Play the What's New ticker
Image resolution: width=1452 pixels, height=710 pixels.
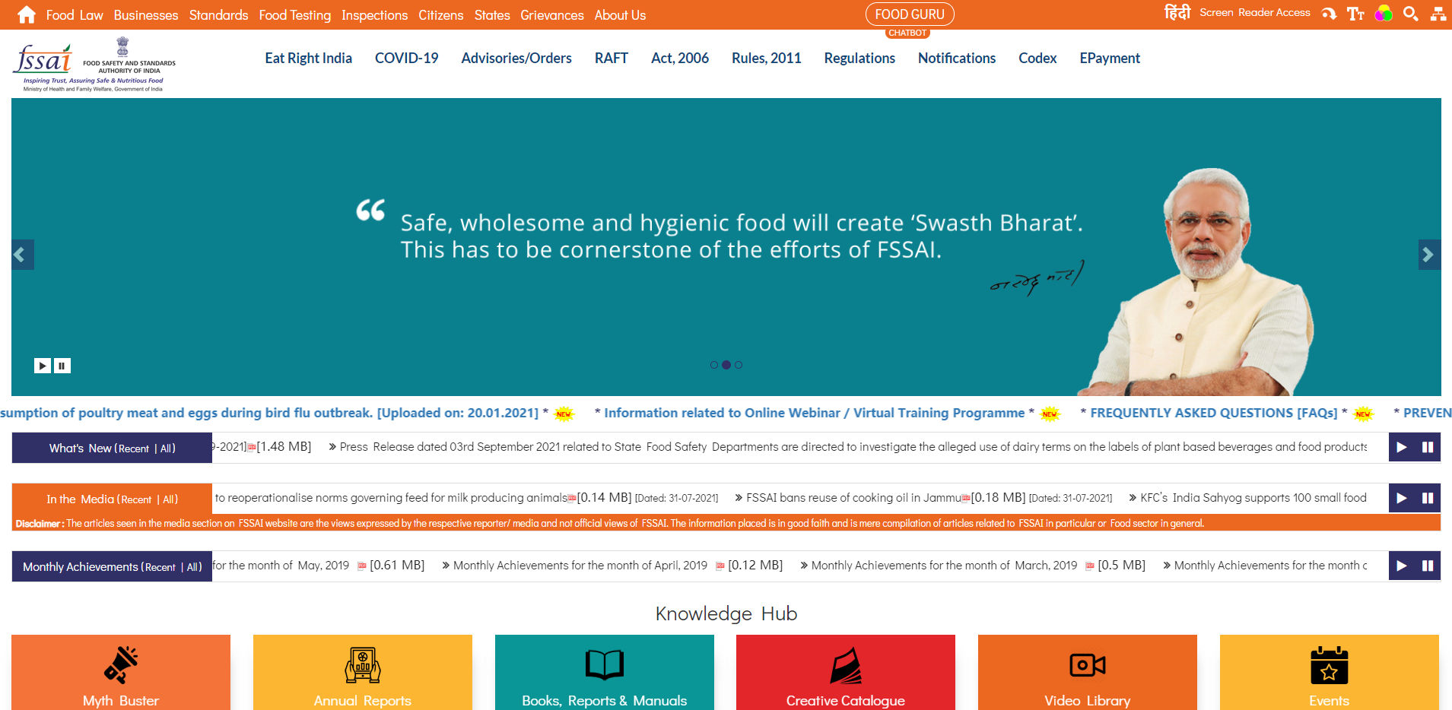[x=1402, y=447]
